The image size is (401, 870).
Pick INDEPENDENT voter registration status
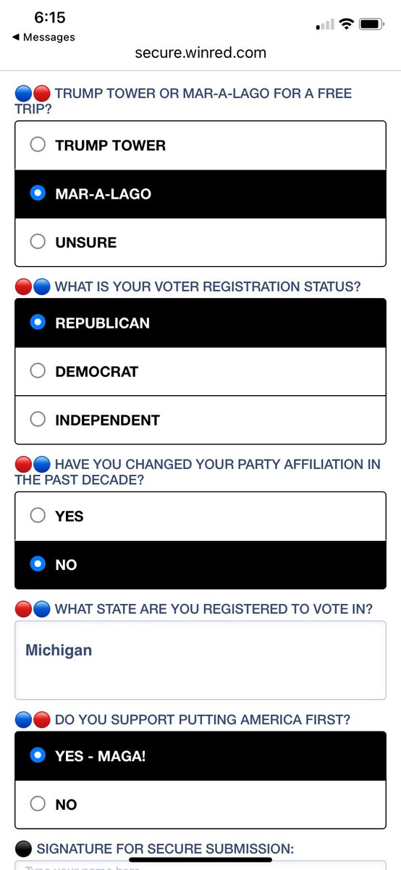point(200,420)
